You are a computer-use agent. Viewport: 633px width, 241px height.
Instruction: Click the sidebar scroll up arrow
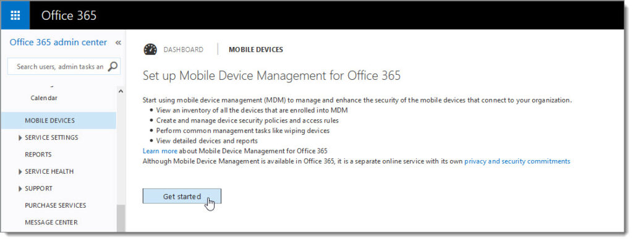coord(121,91)
